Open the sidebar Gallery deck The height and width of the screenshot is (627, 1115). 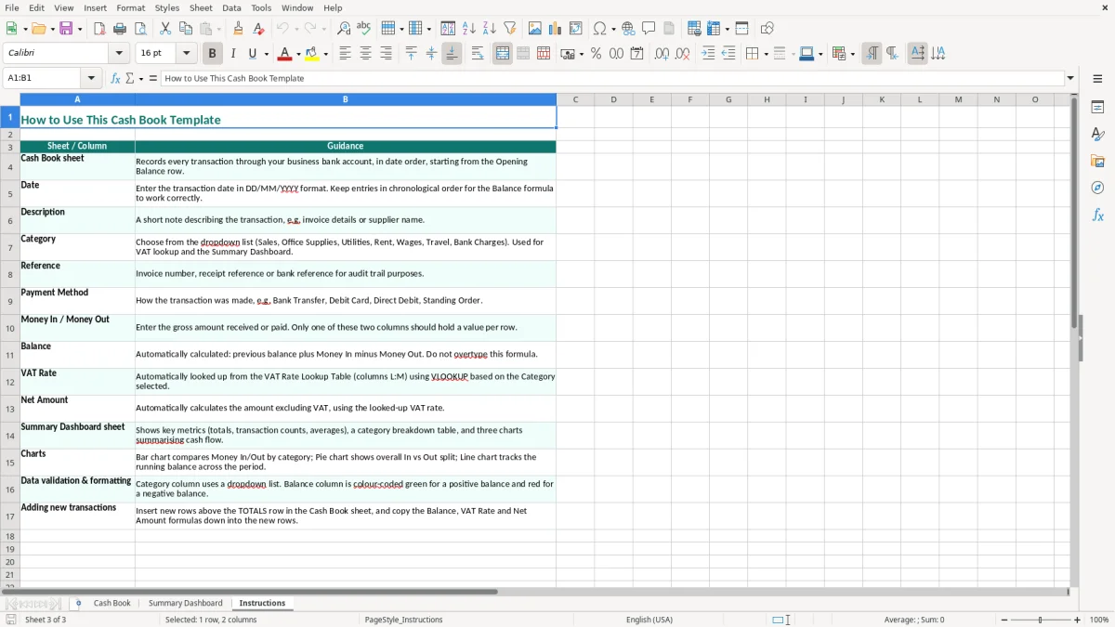pos(1097,162)
